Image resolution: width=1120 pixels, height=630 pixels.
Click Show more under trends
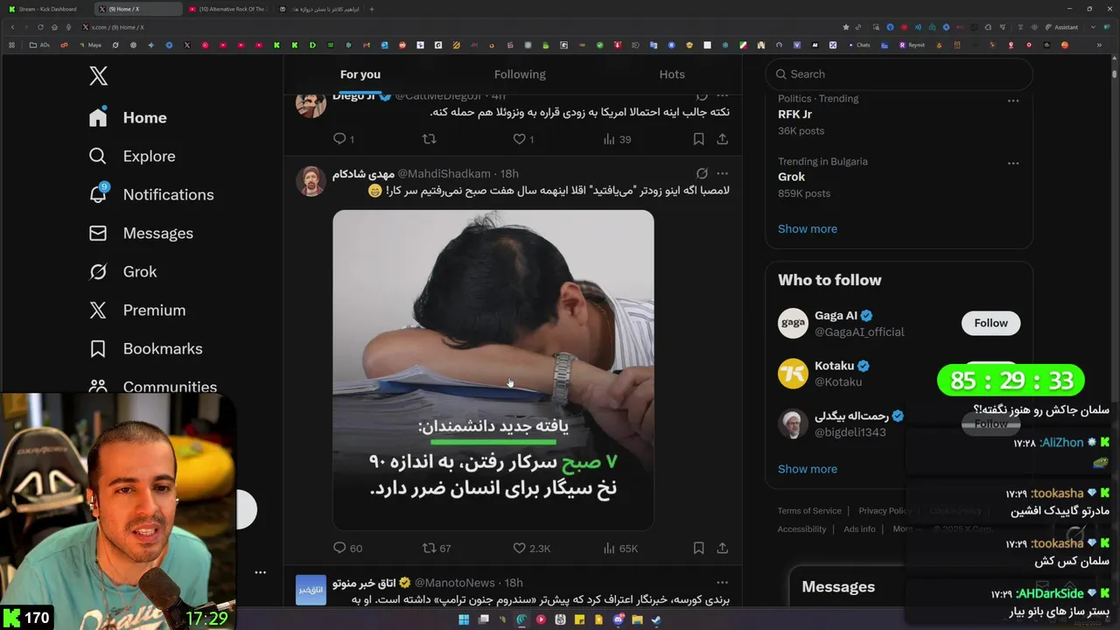808,228
